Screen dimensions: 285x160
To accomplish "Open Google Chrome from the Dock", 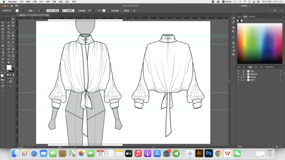I will 218,153.
